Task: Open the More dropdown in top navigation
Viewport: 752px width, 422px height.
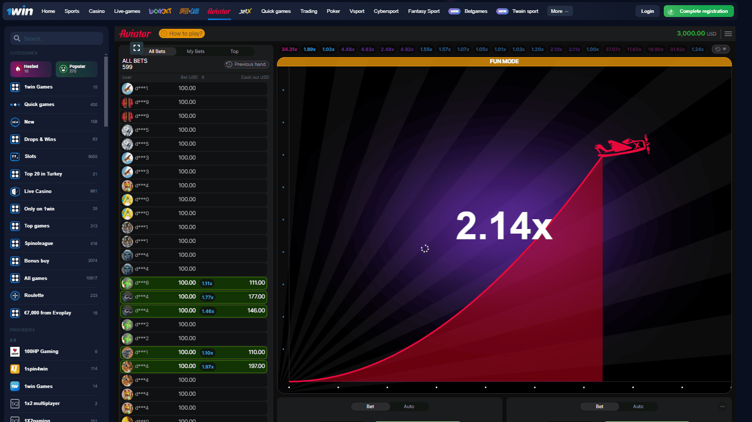Action: (x=560, y=11)
